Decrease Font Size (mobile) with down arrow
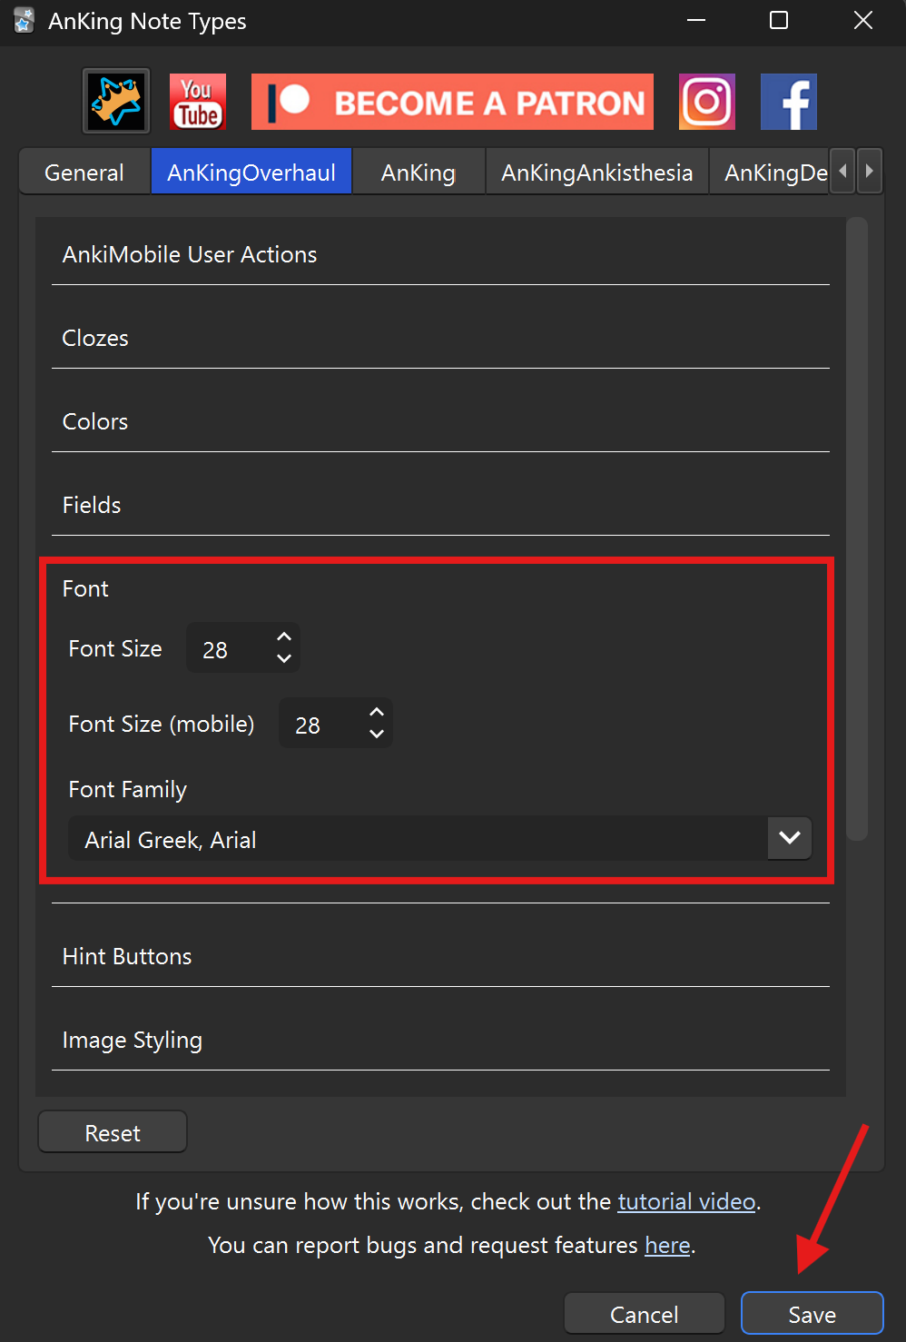Image resolution: width=906 pixels, height=1342 pixels. point(377,734)
